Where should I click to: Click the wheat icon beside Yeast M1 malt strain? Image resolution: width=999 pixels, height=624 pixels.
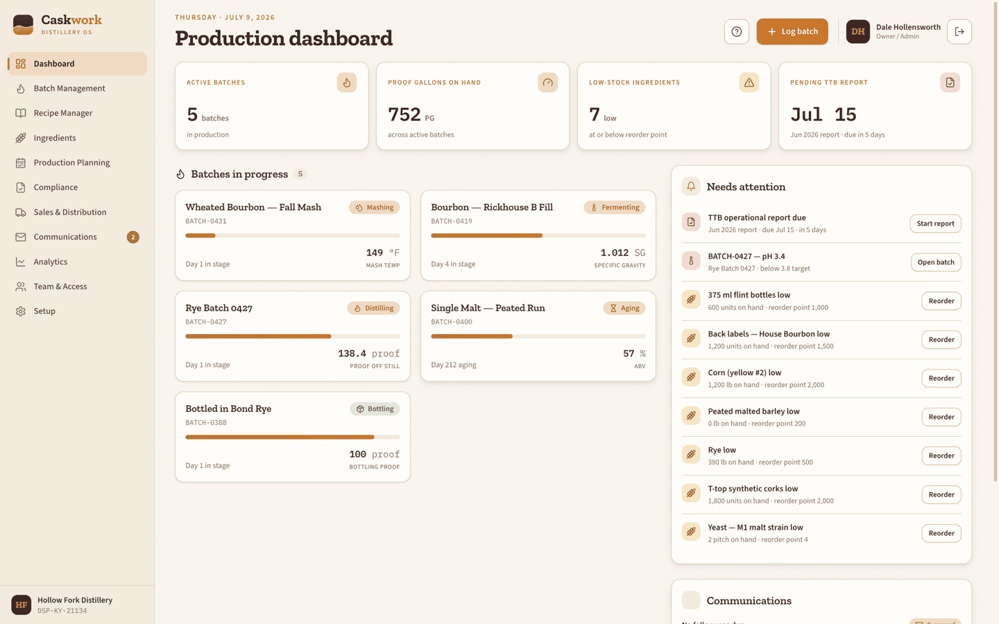(691, 532)
